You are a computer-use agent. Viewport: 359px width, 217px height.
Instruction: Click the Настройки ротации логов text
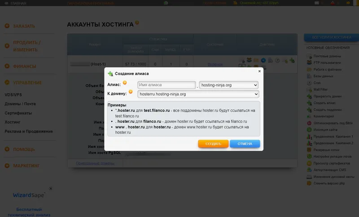coord(333,156)
